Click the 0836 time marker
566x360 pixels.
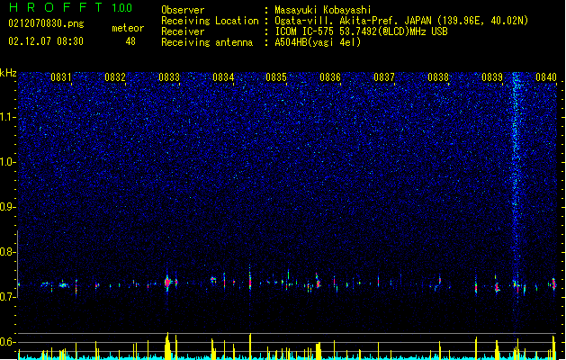tap(330, 77)
